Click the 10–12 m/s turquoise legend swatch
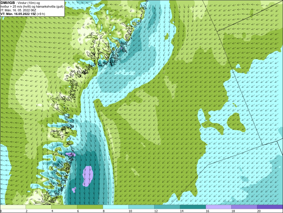The width and height of the screenshot is (283, 213). (x=141, y=207)
